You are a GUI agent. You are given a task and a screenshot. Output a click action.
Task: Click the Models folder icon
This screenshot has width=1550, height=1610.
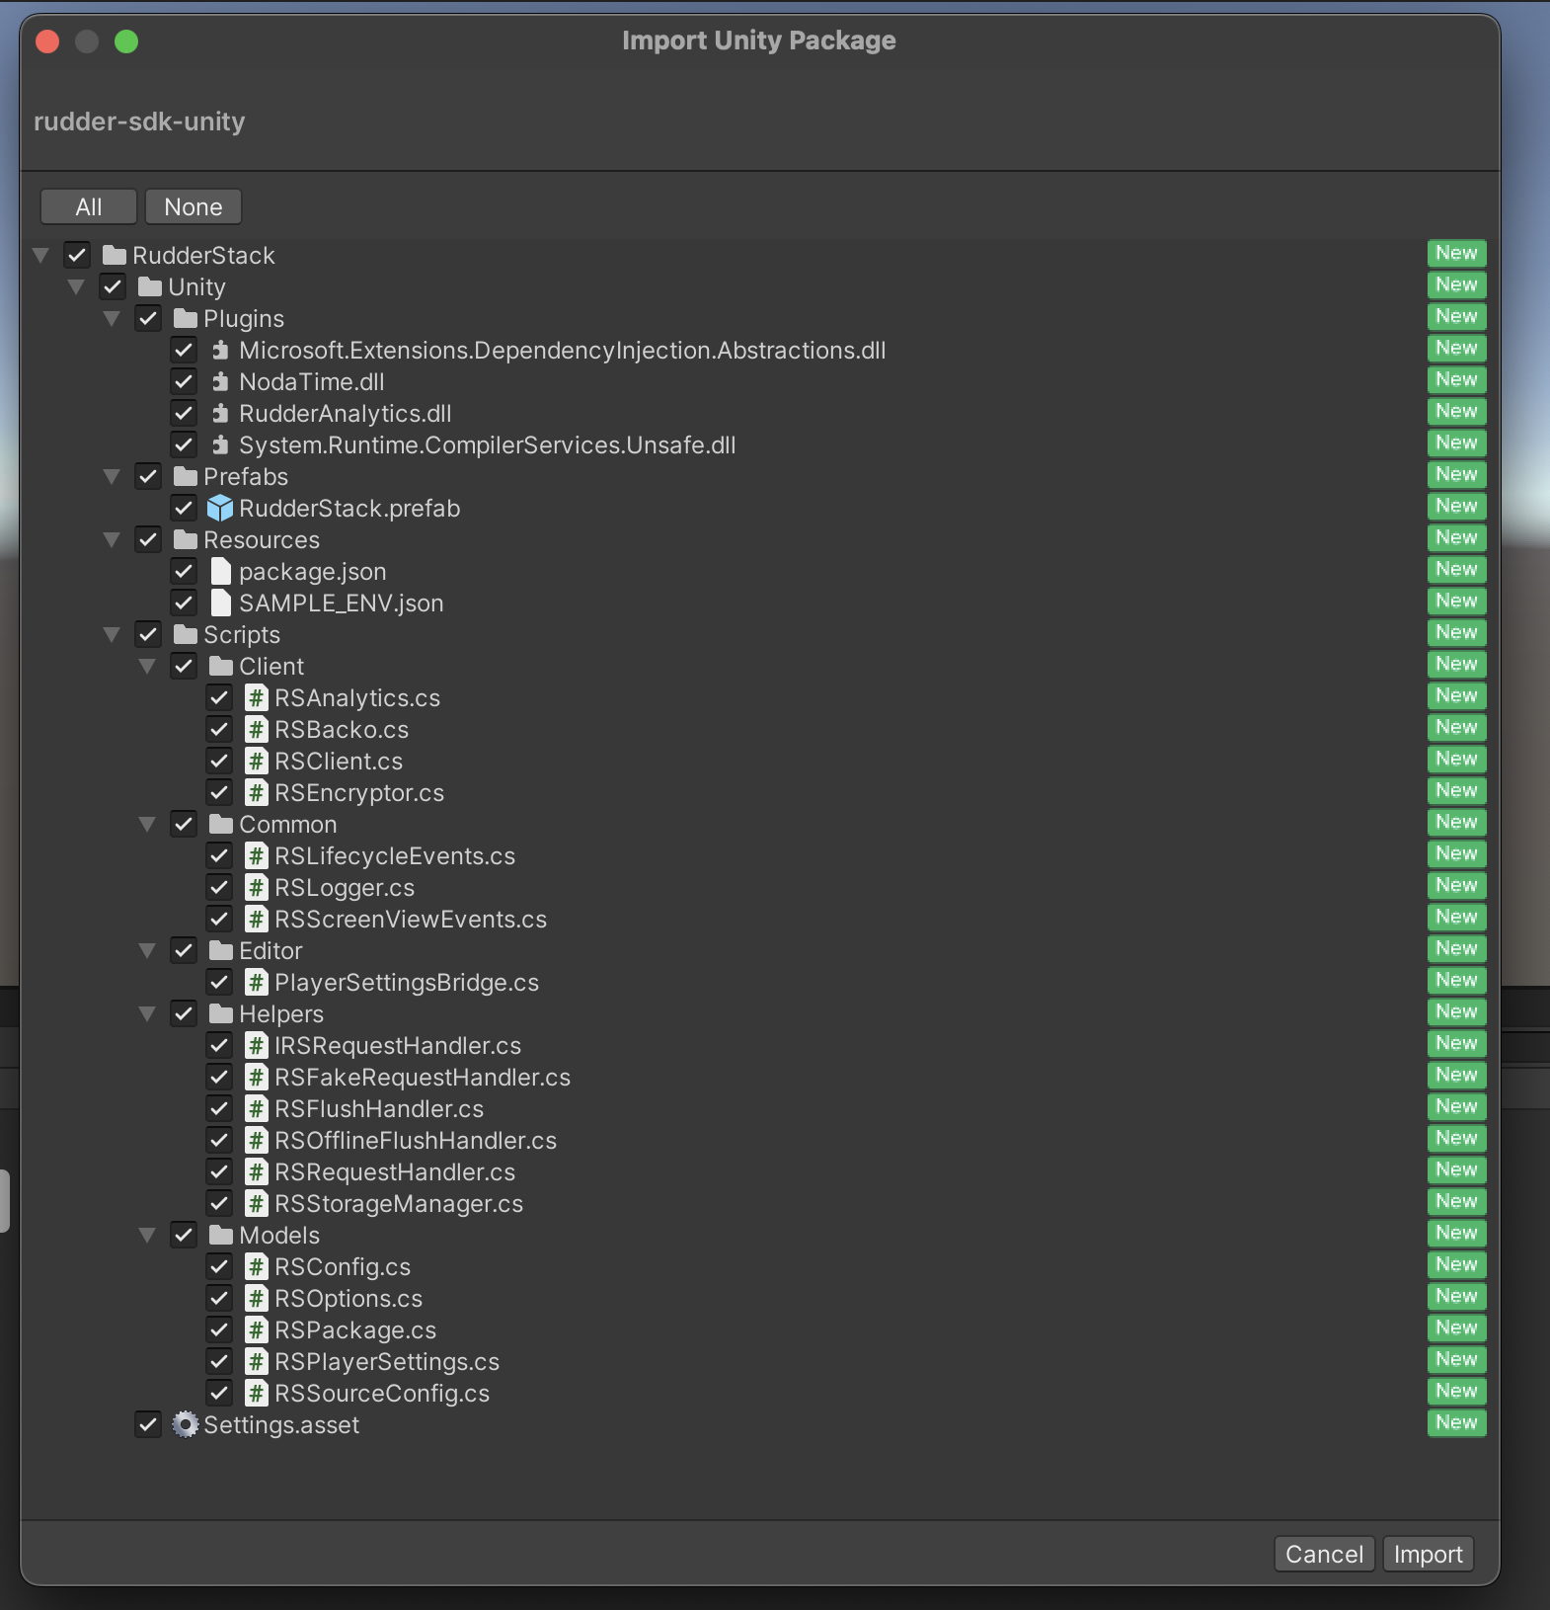click(x=221, y=1236)
